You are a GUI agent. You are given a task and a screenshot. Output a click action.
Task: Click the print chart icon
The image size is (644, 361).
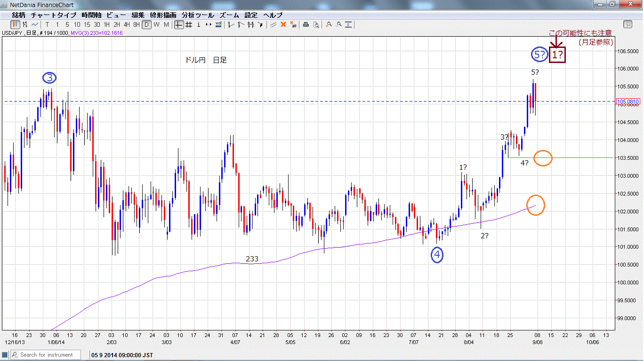tap(306, 24)
